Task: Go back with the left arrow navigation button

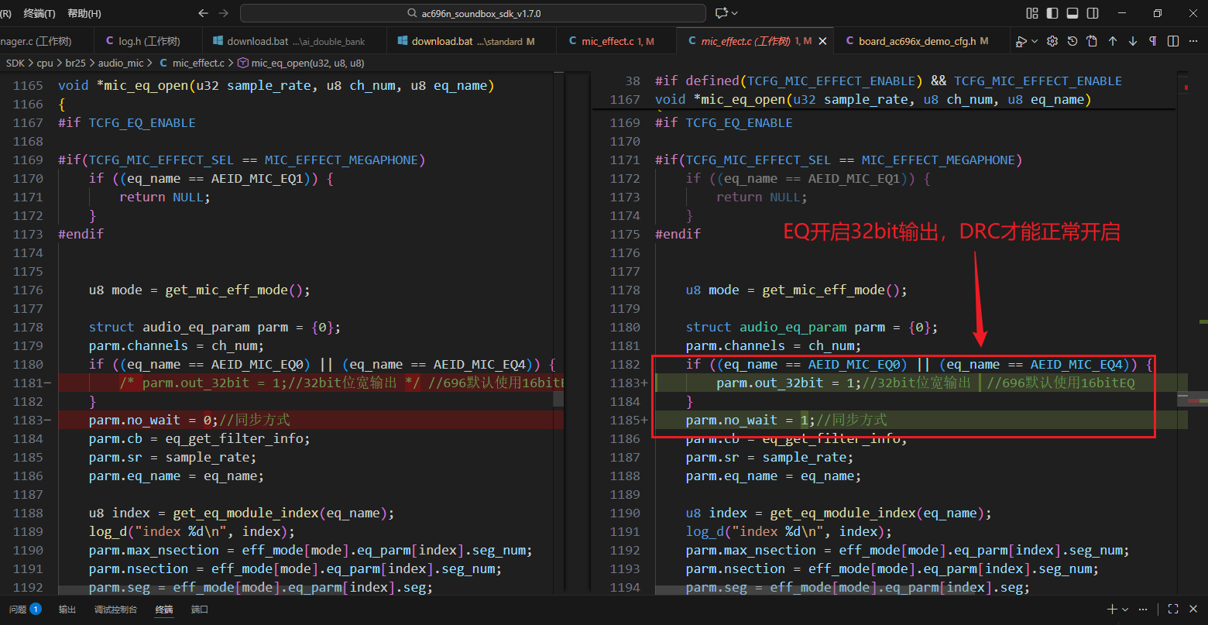Action: point(204,13)
